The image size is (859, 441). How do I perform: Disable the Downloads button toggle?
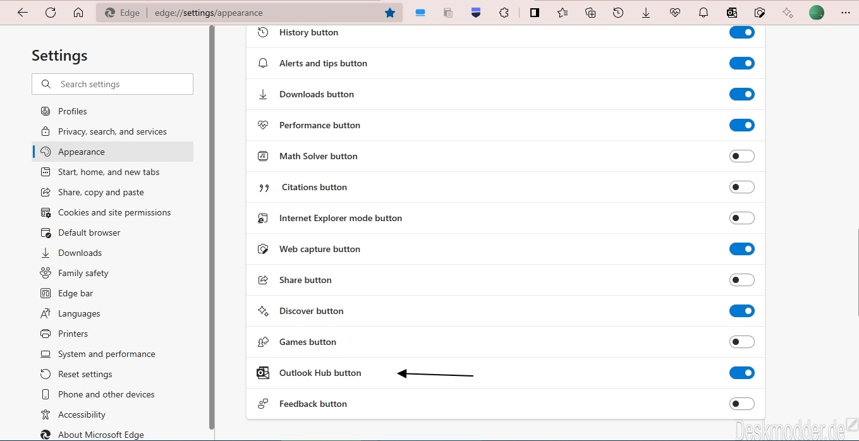[742, 94]
